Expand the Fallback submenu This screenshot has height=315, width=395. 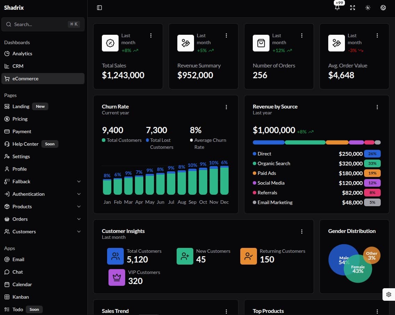43,181
